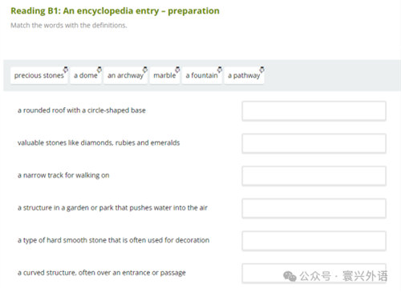Select the 'a dome' word chip
The width and height of the screenshot is (401, 292).
pyautogui.click(x=86, y=75)
